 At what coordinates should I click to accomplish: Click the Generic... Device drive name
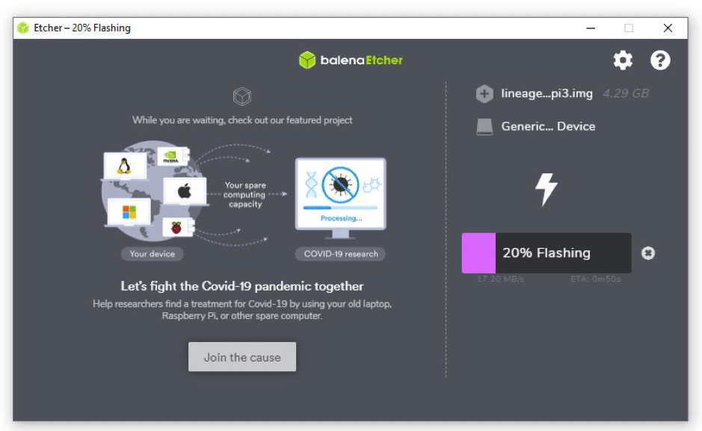coord(549,126)
